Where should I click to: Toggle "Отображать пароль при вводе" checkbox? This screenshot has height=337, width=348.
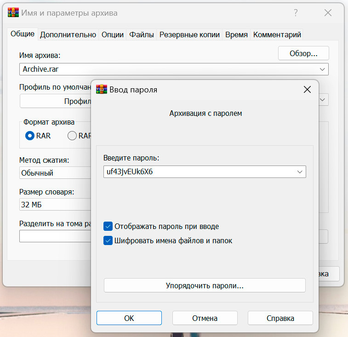(x=108, y=226)
